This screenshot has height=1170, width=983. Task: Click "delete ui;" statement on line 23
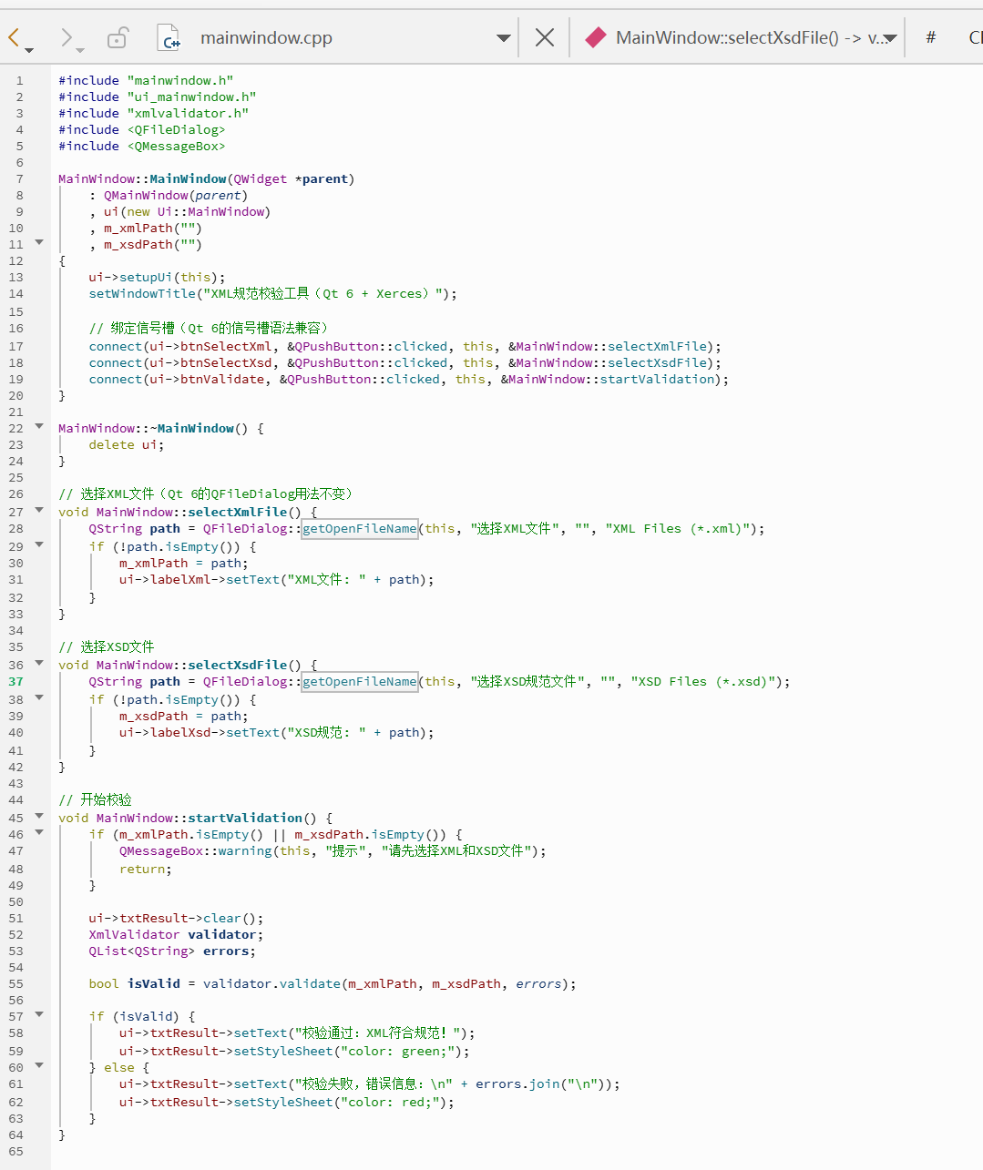pyautogui.click(x=127, y=444)
